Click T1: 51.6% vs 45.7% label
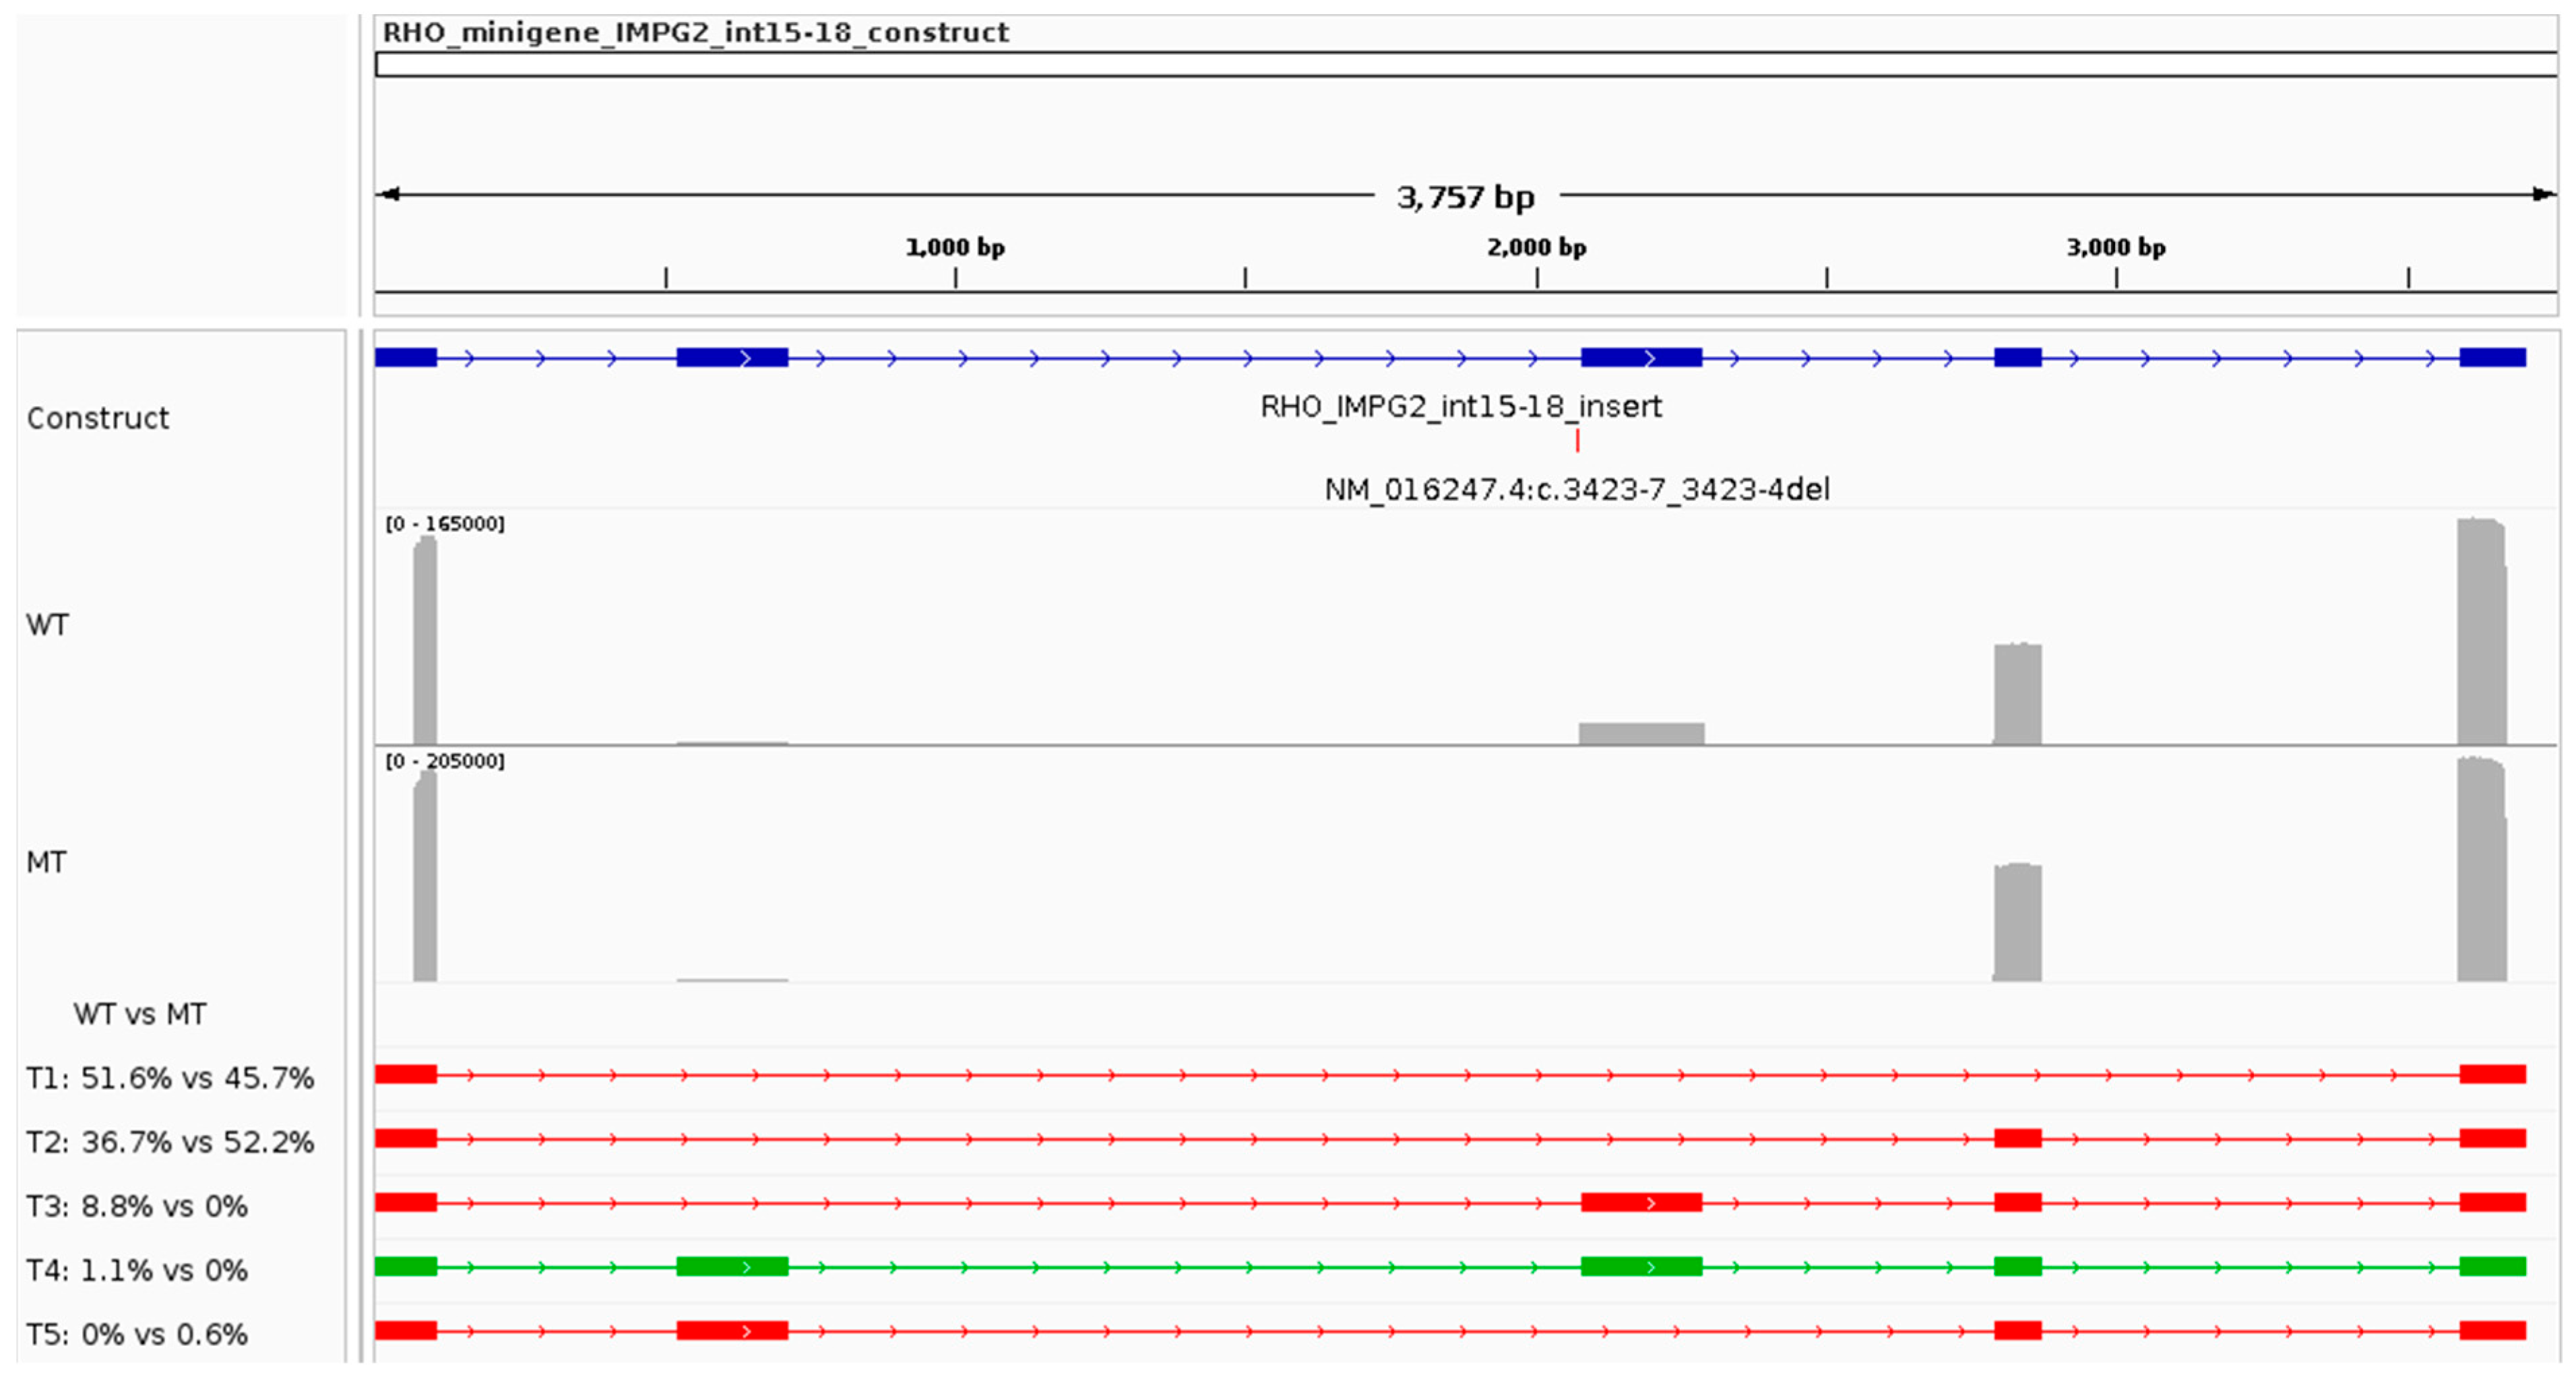 [x=170, y=1078]
